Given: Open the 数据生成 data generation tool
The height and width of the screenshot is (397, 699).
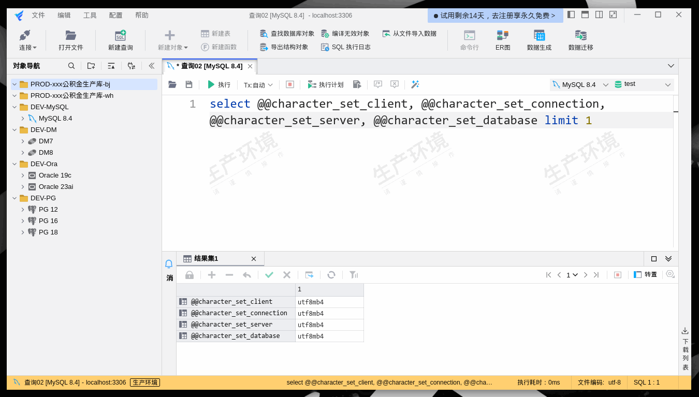Looking at the screenshot, I should pyautogui.click(x=540, y=40).
